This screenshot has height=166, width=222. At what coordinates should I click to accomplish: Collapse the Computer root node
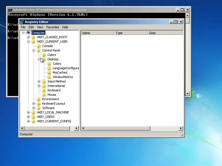click(x=23, y=33)
